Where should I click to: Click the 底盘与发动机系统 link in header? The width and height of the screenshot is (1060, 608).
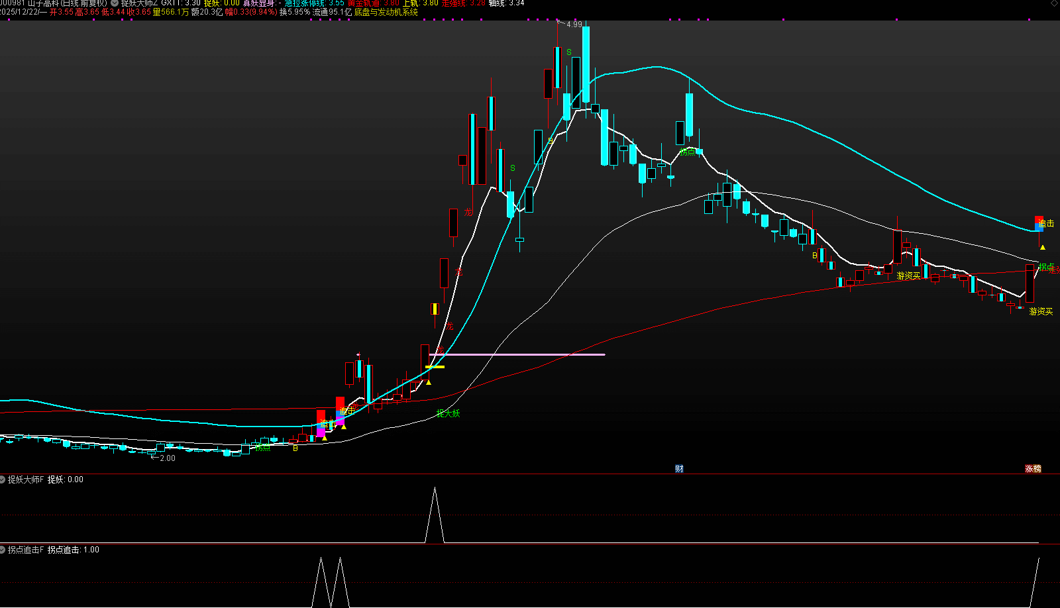coord(386,12)
